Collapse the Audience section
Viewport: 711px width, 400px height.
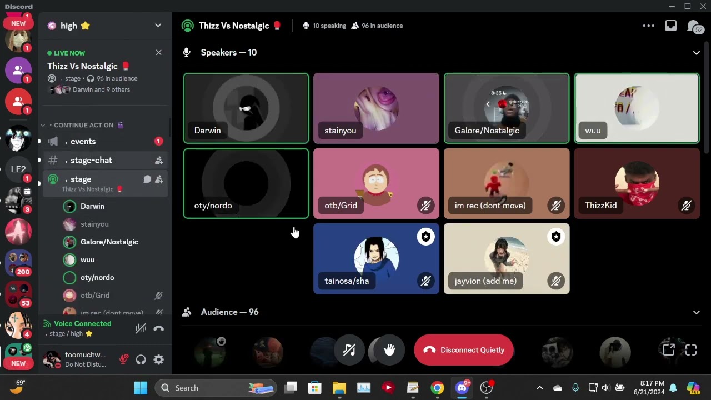pyautogui.click(x=696, y=312)
